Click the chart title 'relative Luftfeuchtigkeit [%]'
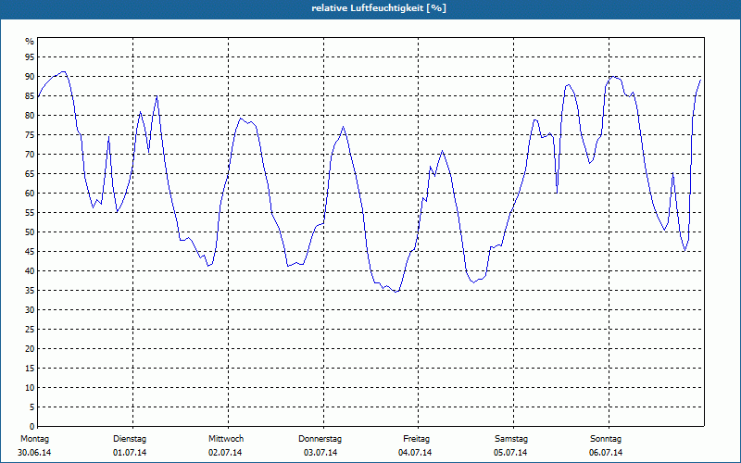This screenshot has width=741, height=463. click(379, 8)
